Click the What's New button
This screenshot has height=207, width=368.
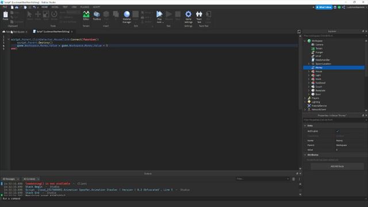pos(324,7)
